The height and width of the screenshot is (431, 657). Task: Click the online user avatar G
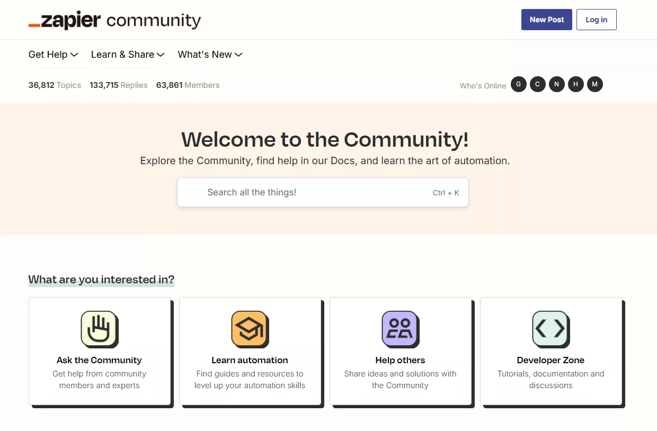pyautogui.click(x=519, y=84)
